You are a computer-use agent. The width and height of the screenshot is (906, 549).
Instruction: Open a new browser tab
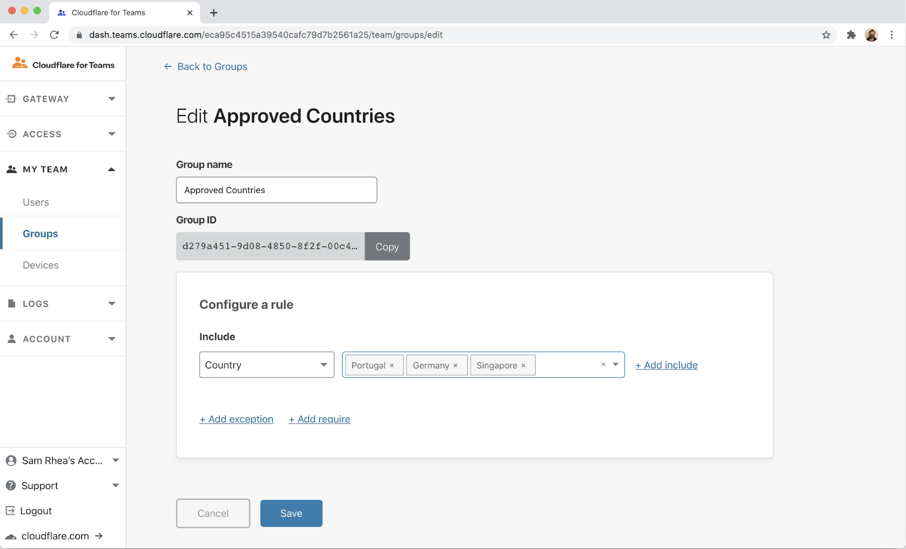214,13
